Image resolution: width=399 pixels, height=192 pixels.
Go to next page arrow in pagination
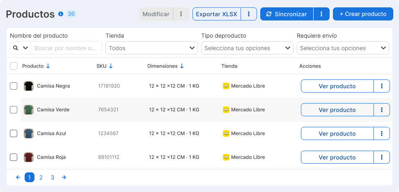[64, 177]
